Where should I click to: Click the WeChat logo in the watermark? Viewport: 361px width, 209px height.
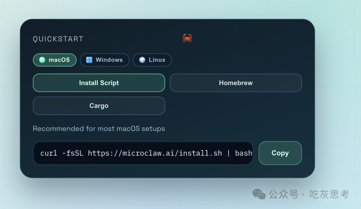point(259,194)
